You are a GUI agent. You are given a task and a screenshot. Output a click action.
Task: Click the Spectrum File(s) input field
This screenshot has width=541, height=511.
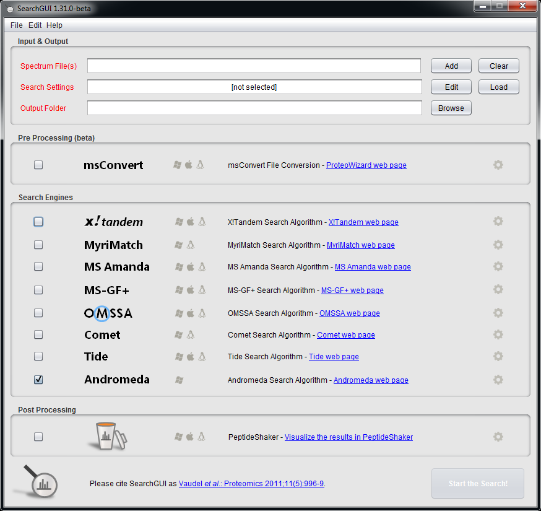click(x=254, y=66)
